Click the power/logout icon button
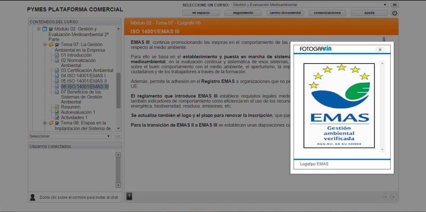426x212 pixels. 394,13
